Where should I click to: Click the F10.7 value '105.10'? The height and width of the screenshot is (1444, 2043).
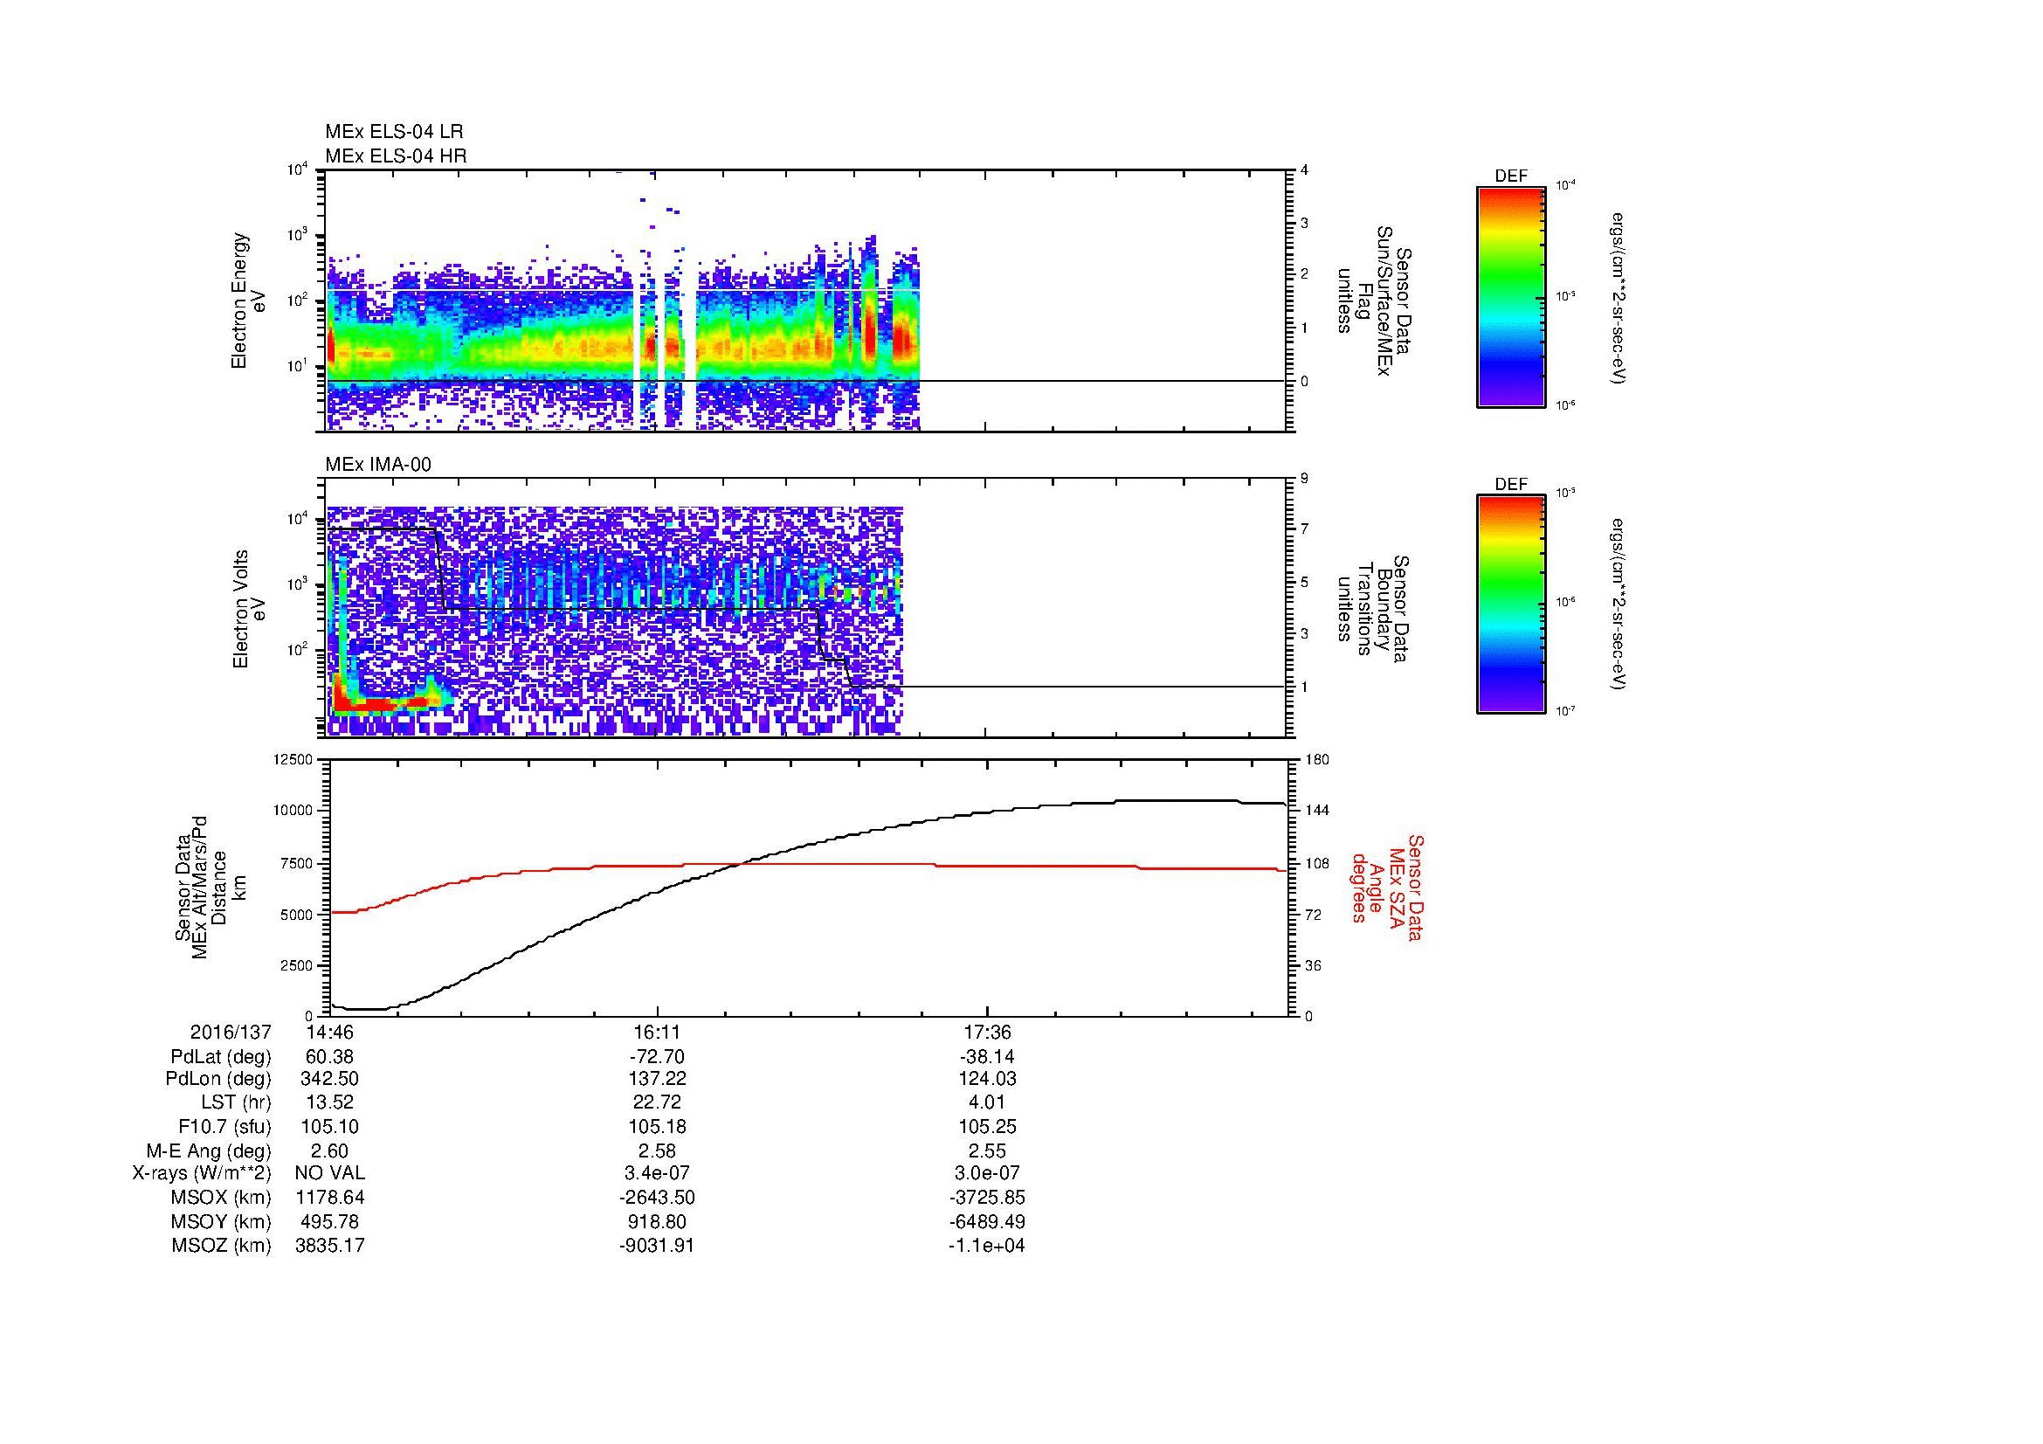[x=329, y=1127]
